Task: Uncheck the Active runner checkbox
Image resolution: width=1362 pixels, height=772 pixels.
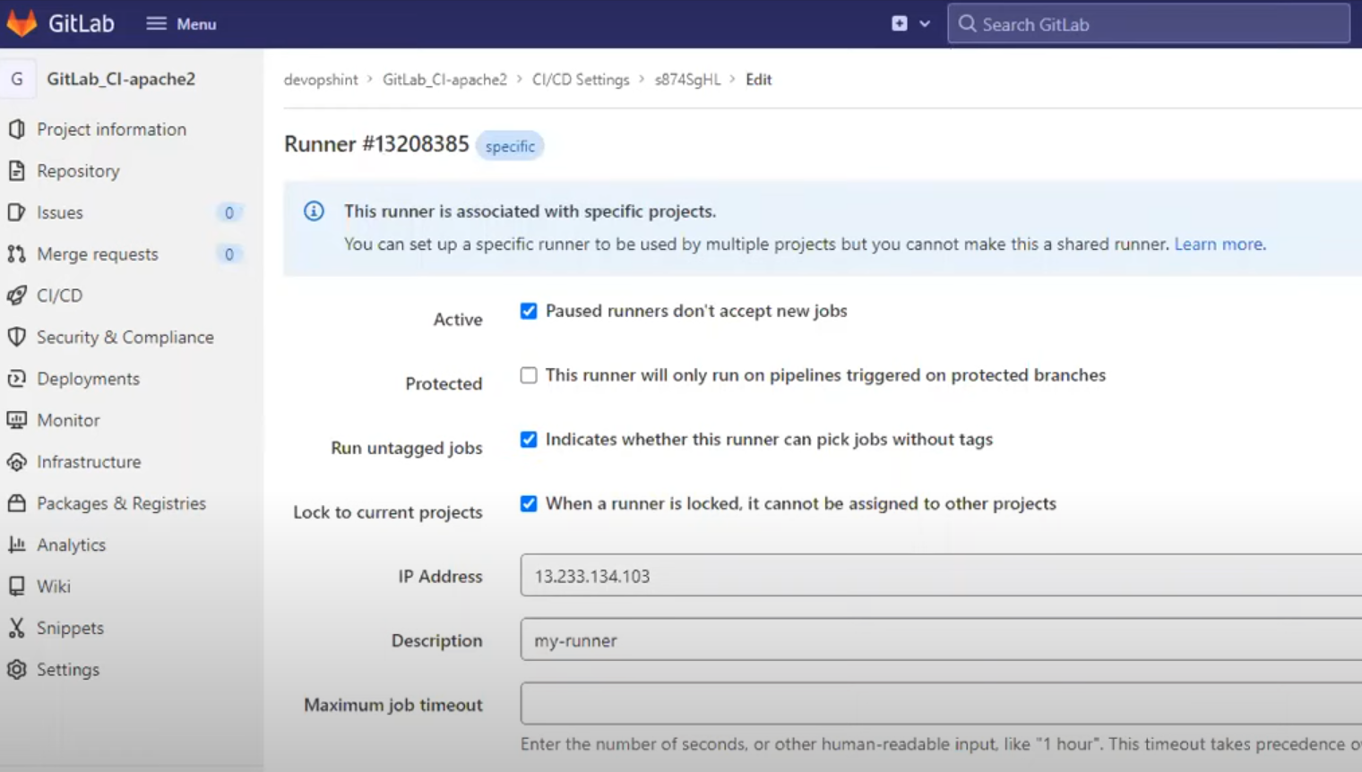Action: (x=529, y=311)
